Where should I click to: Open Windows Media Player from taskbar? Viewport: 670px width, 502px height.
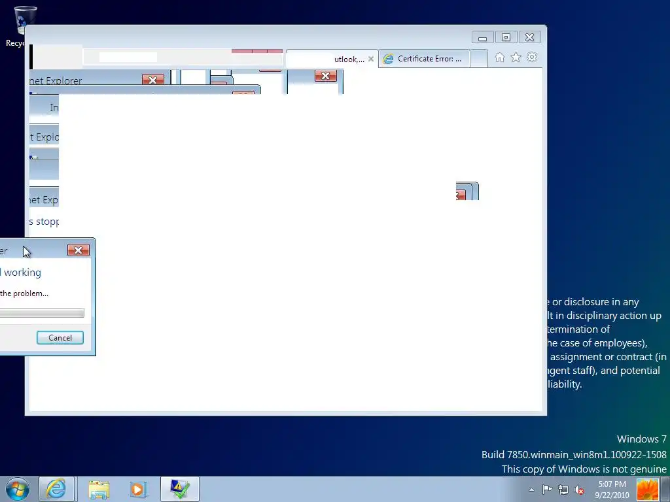pyautogui.click(x=138, y=489)
